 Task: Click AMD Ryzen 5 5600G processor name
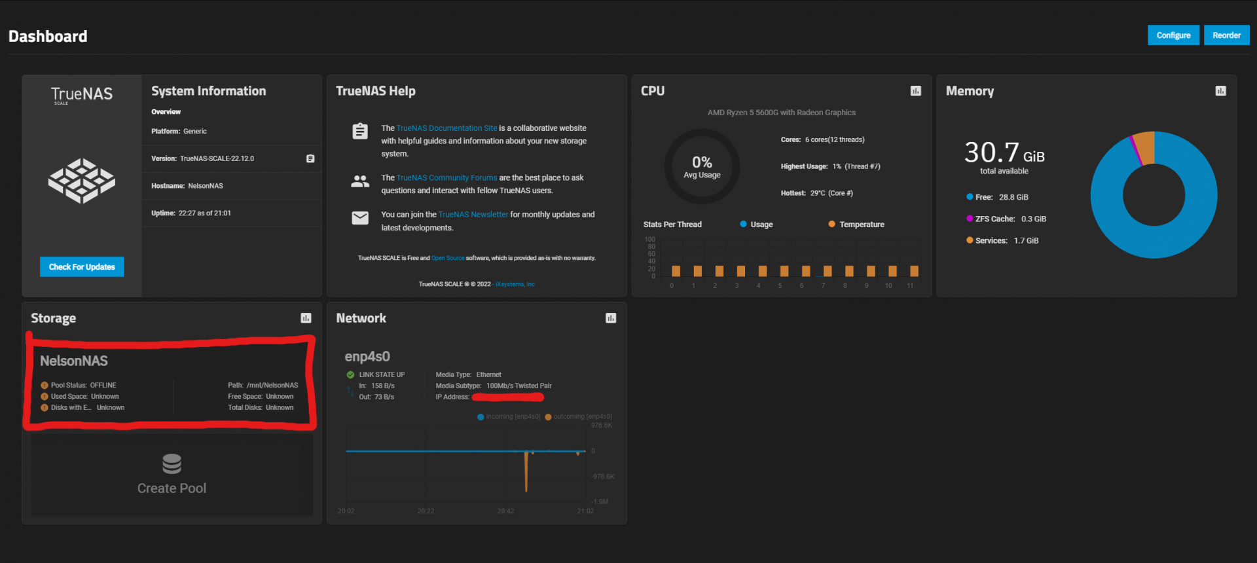pos(781,113)
